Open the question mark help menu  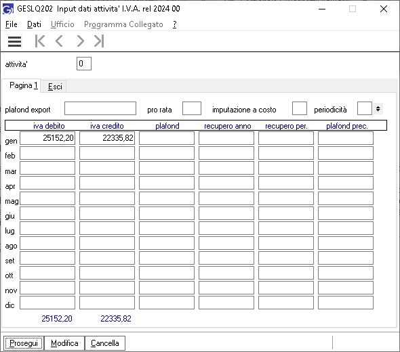point(174,24)
